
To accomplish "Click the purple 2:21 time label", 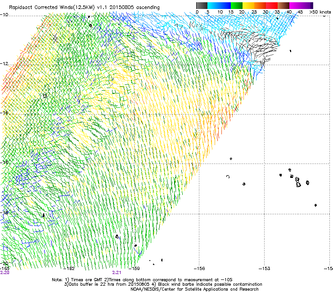I will (117, 273).
